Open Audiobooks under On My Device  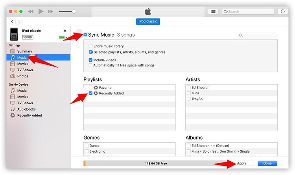click(x=26, y=109)
